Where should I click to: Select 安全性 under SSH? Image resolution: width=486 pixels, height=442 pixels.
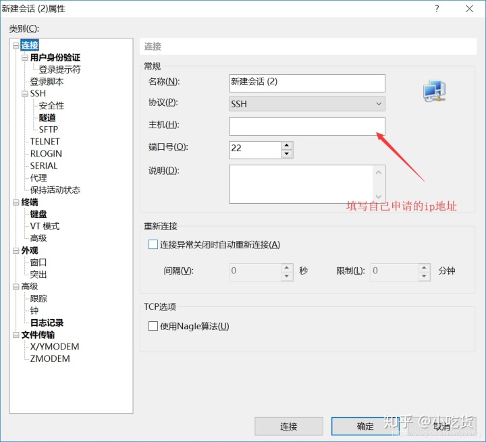click(51, 105)
